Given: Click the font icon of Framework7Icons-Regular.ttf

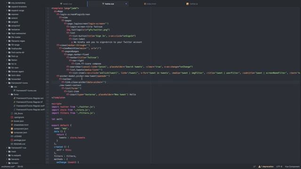Looking at the screenshot, I should 15,102.
